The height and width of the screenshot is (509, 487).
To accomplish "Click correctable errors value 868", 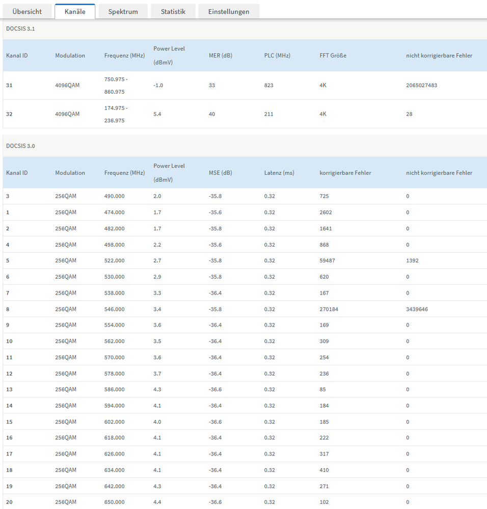I will [324, 245].
